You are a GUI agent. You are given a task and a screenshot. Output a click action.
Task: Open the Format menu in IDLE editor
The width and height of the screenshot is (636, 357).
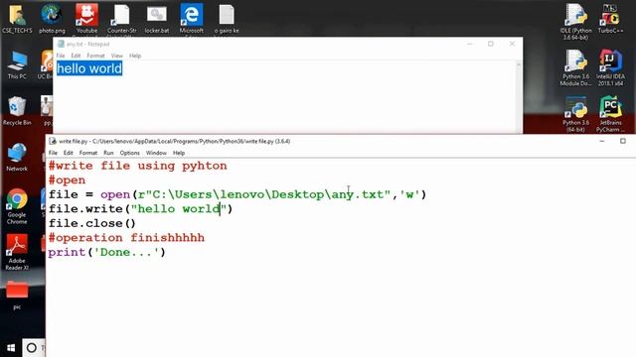click(x=88, y=153)
